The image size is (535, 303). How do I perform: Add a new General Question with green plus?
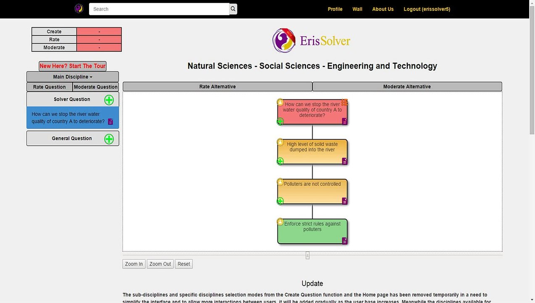109,139
